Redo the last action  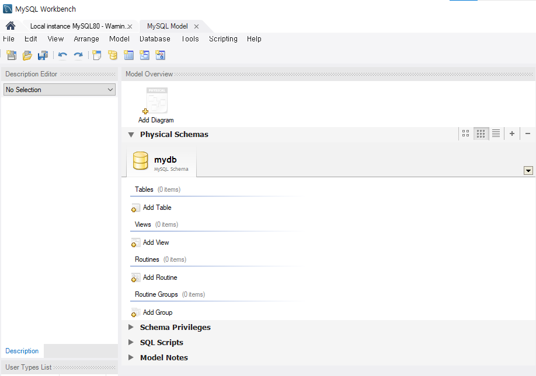pyautogui.click(x=78, y=55)
